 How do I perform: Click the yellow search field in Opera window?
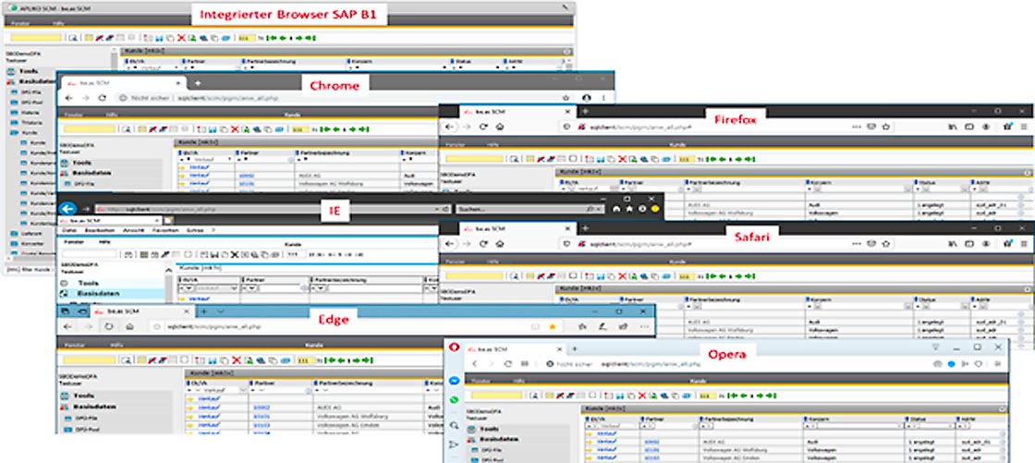pos(497,396)
